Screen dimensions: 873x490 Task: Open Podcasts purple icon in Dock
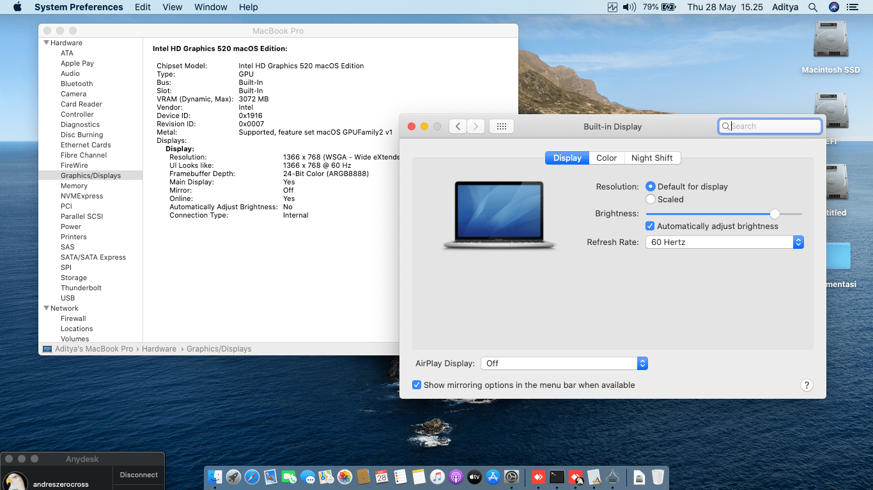click(456, 477)
